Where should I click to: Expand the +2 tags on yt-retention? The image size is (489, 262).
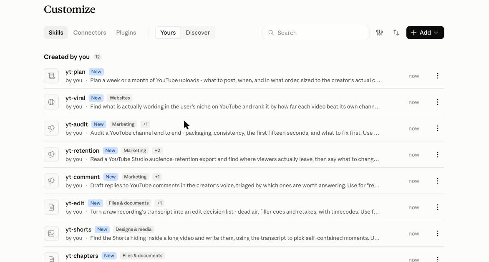(x=157, y=150)
